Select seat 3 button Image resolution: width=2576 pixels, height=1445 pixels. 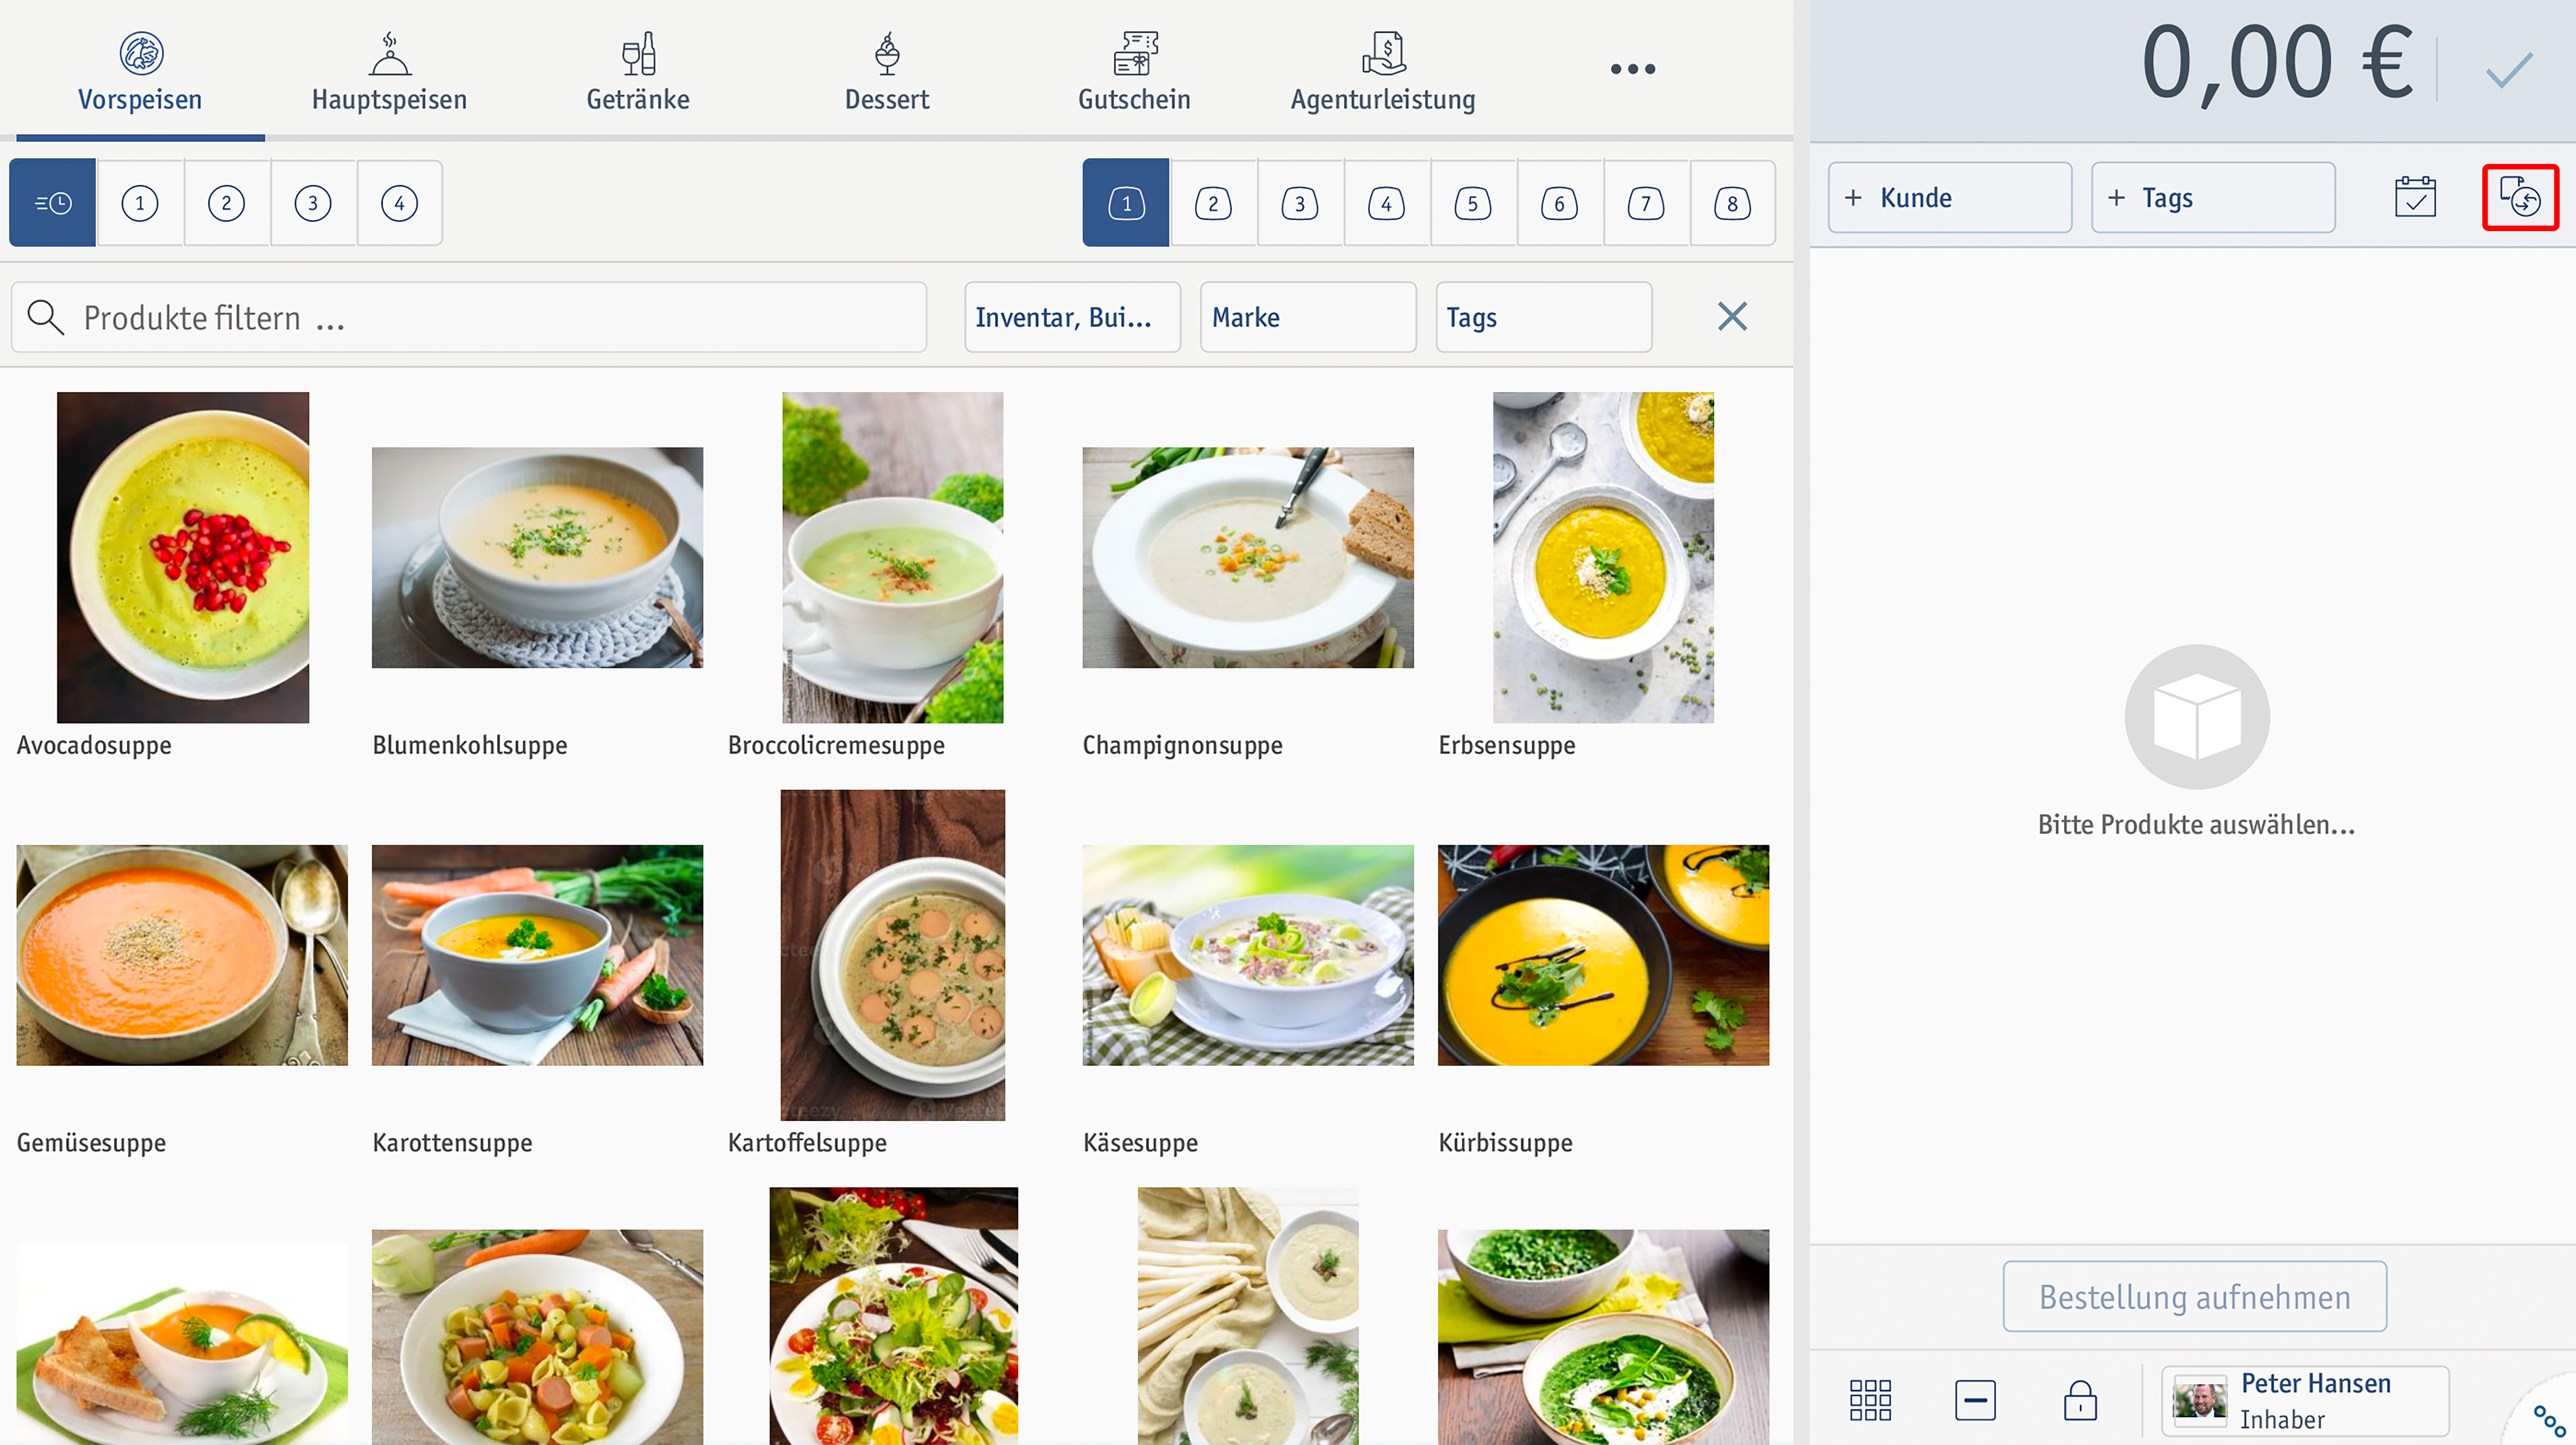tap(1300, 203)
